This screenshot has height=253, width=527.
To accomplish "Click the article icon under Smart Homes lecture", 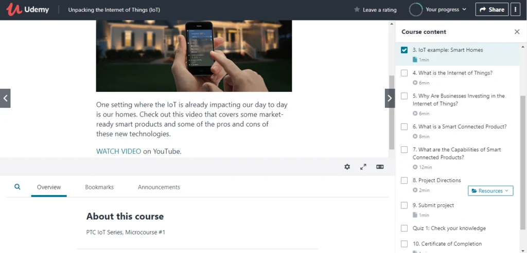I will pos(415,60).
